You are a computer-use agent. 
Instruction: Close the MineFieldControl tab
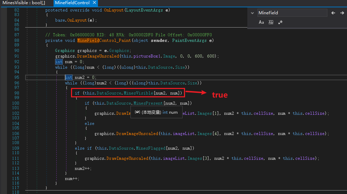click(x=94, y=3)
